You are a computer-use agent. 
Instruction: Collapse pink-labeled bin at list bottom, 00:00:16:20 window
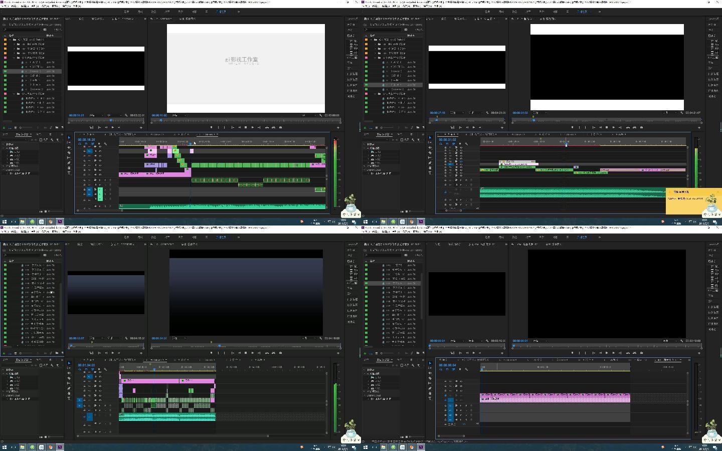(x=14, y=94)
